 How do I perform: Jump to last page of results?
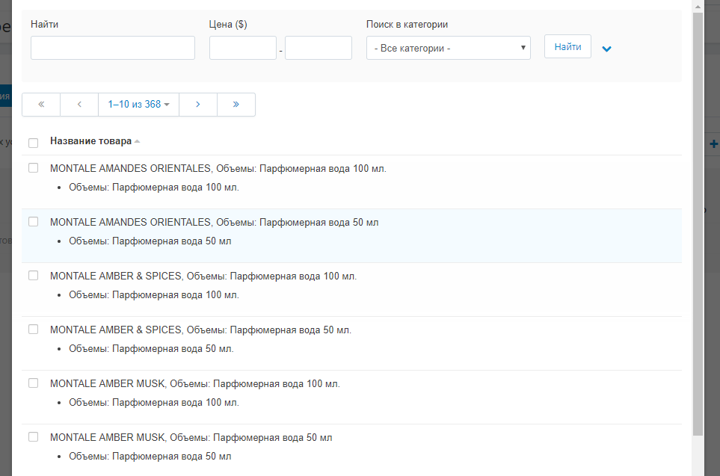click(236, 104)
